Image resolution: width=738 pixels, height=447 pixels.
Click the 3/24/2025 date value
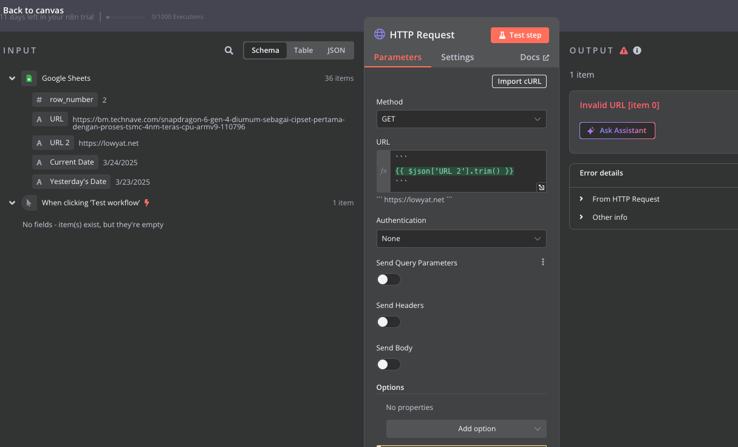click(x=120, y=163)
